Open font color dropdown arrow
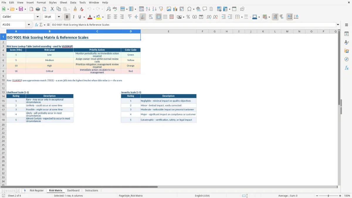This screenshot has width=352, height=198. click(x=94, y=17)
